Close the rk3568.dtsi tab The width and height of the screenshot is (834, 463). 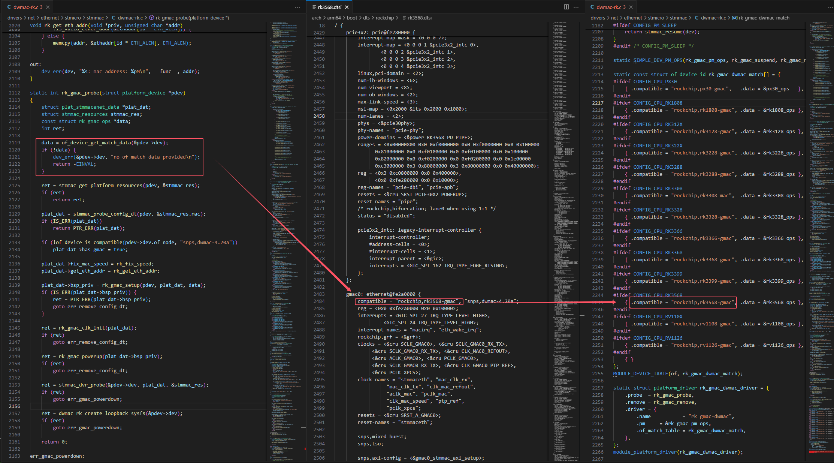pyautogui.click(x=347, y=7)
